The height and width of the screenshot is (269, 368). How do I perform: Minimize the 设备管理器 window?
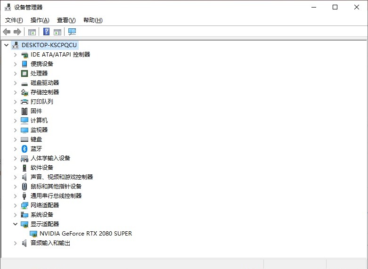pos(314,7)
